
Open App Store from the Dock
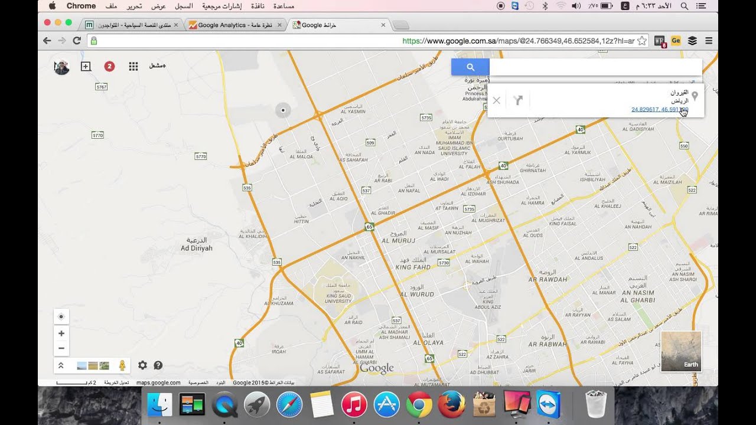tap(387, 405)
